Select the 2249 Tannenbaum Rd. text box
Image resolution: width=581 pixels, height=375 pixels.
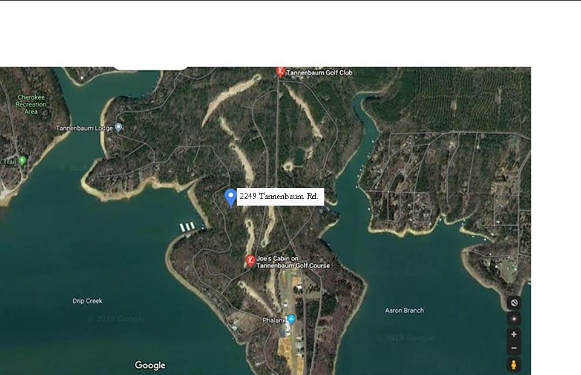(x=280, y=197)
